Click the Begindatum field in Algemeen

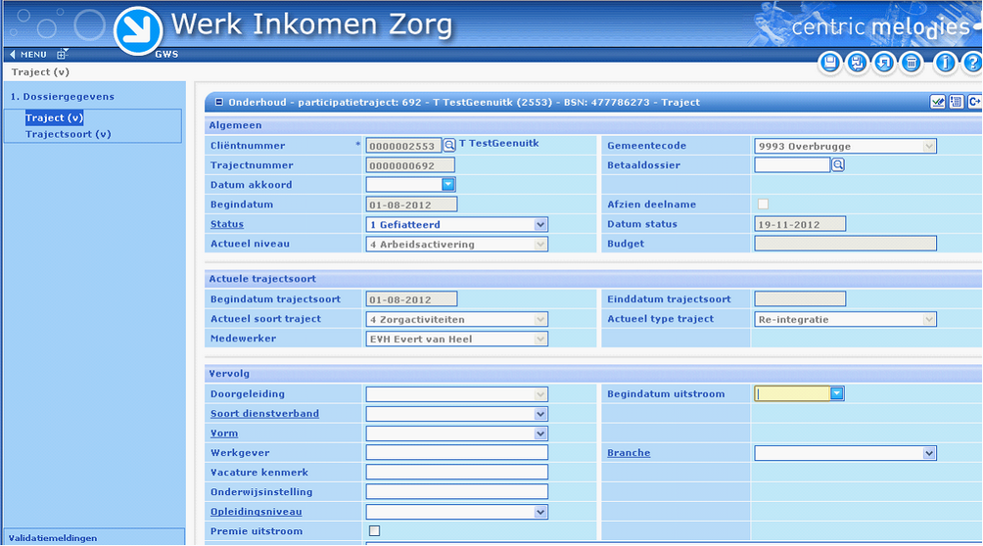tap(411, 205)
